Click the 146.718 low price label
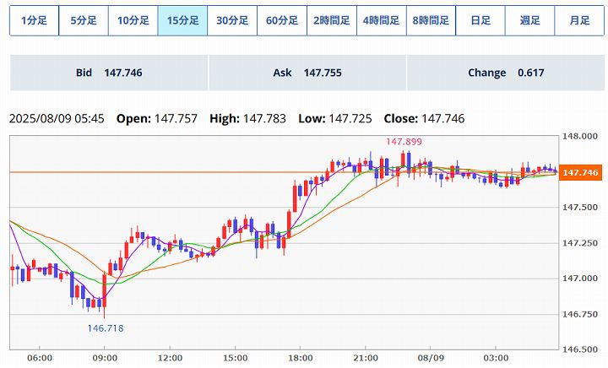The height and width of the screenshot is (368, 608). point(106,328)
